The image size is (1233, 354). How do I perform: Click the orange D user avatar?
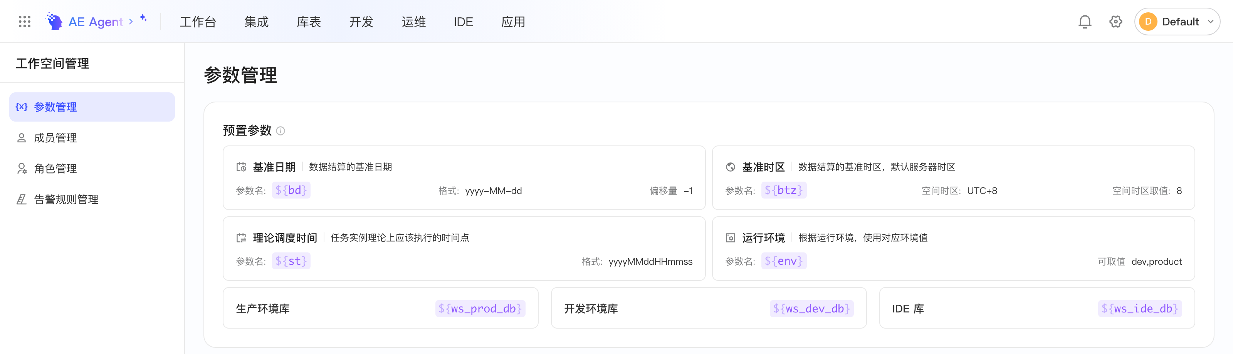1148,22
